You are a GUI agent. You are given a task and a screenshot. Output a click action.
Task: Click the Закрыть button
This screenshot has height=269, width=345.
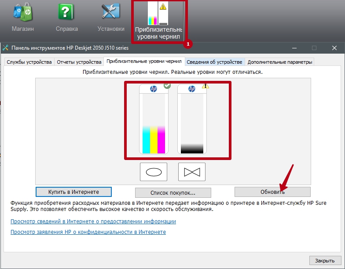(325, 260)
